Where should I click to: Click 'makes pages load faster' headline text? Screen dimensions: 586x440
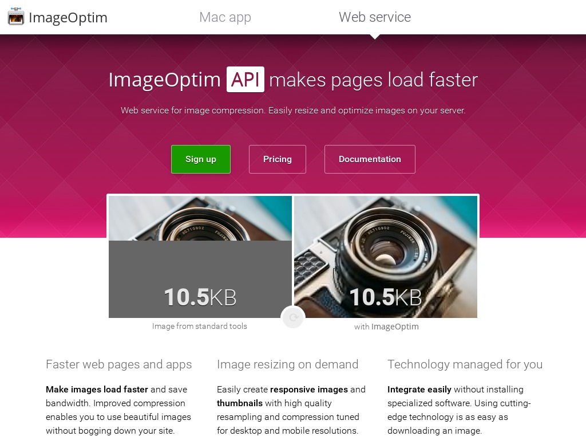click(x=373, y=80)
